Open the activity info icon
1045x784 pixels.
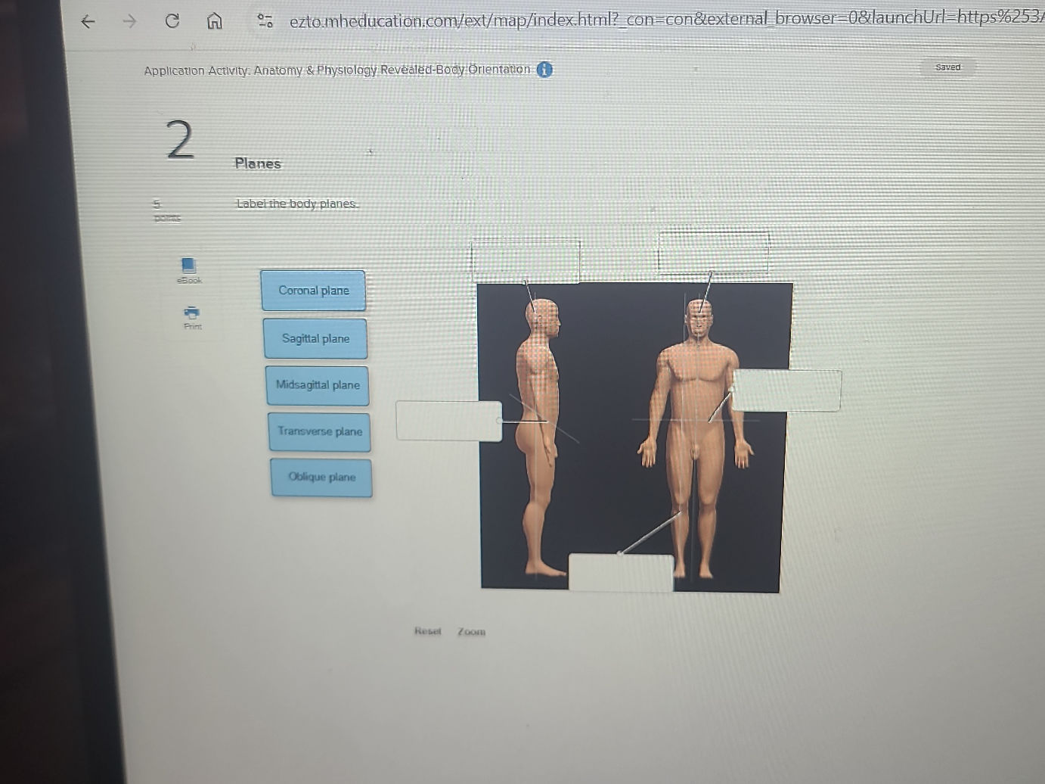(544, 70)
